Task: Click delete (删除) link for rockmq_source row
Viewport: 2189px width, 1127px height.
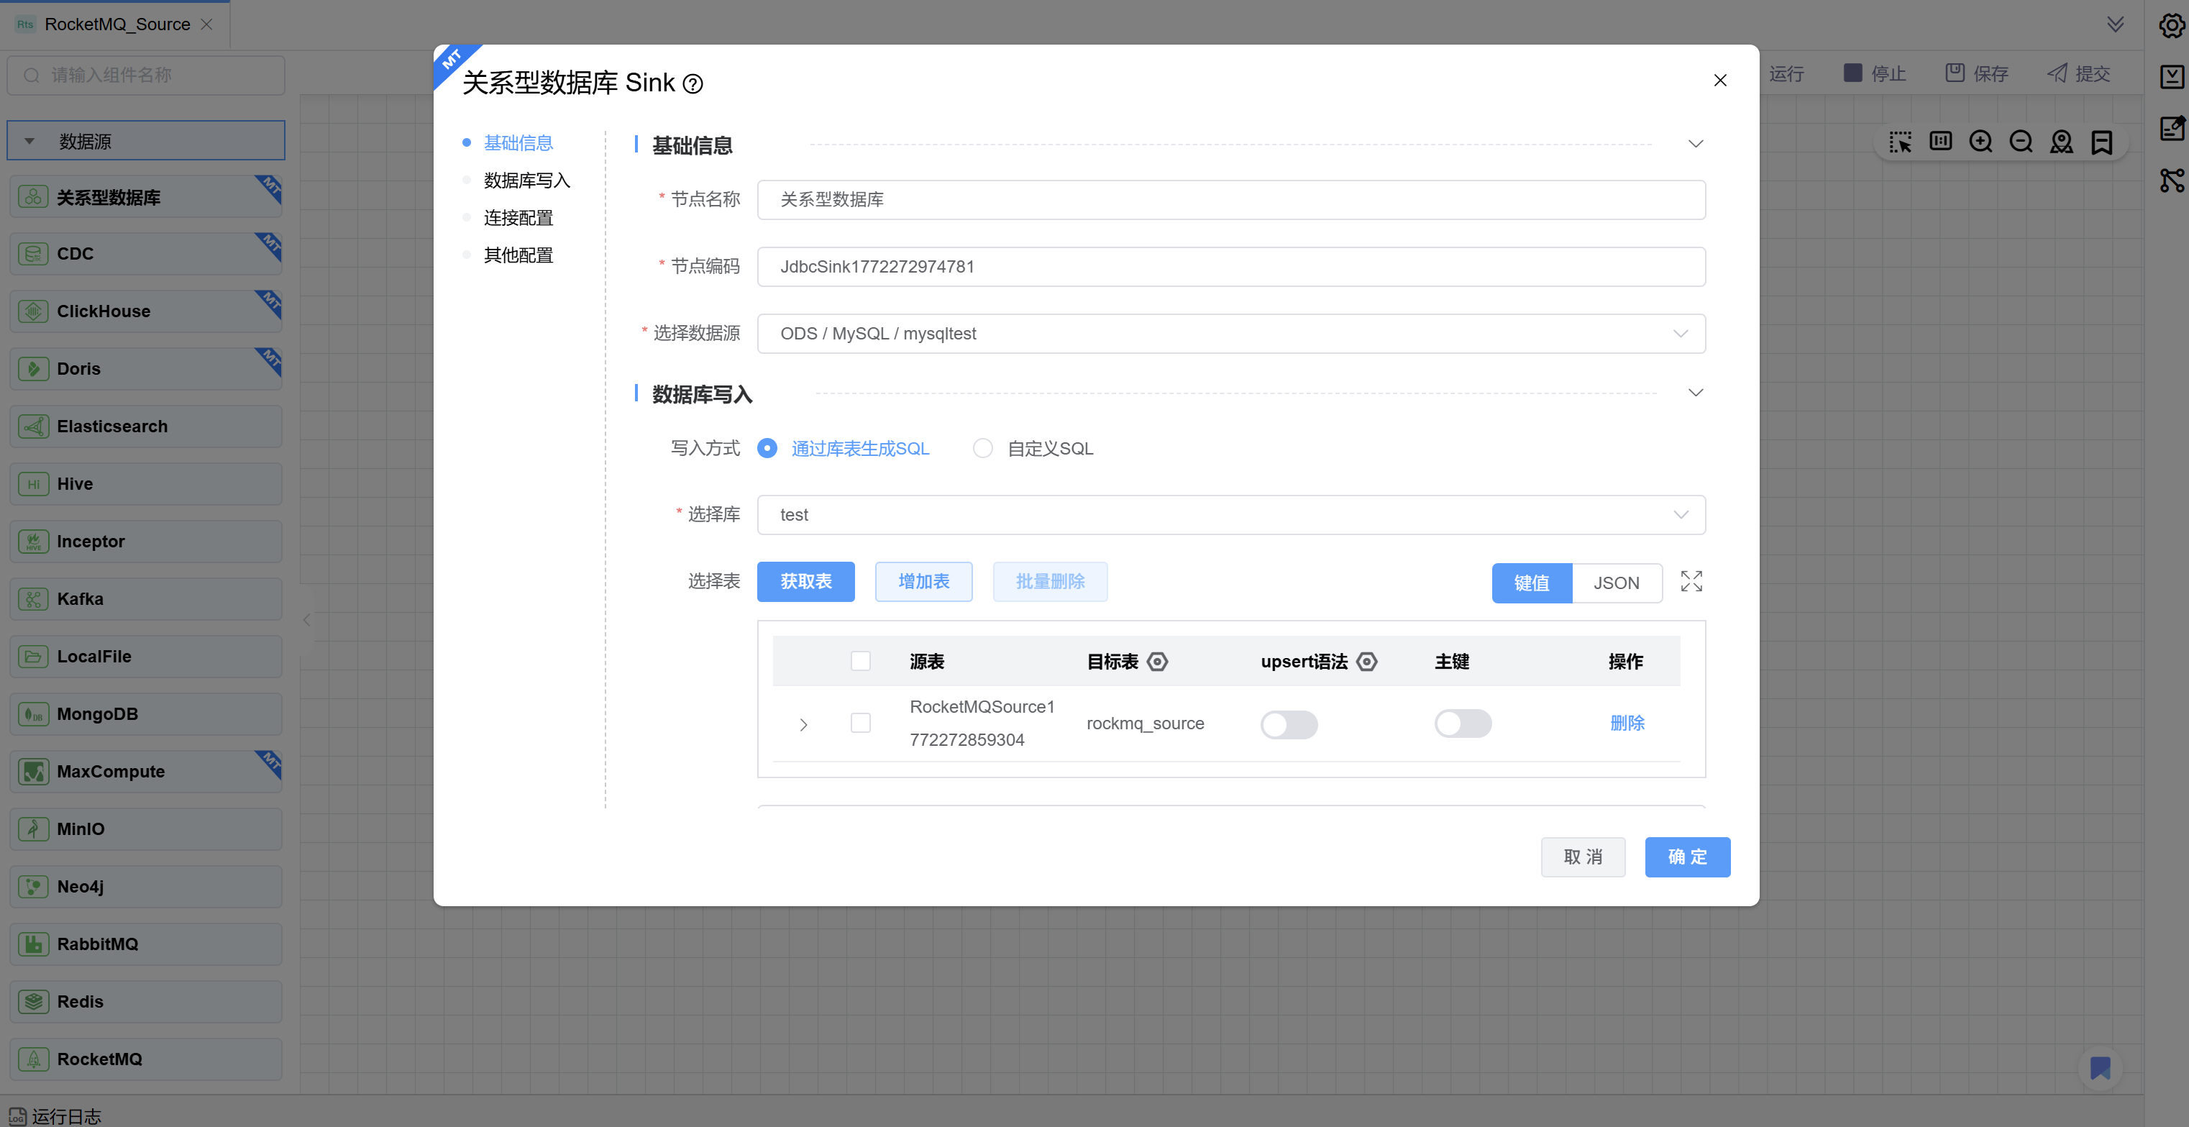Action: pyautogui.click(x=1627, y=722)
